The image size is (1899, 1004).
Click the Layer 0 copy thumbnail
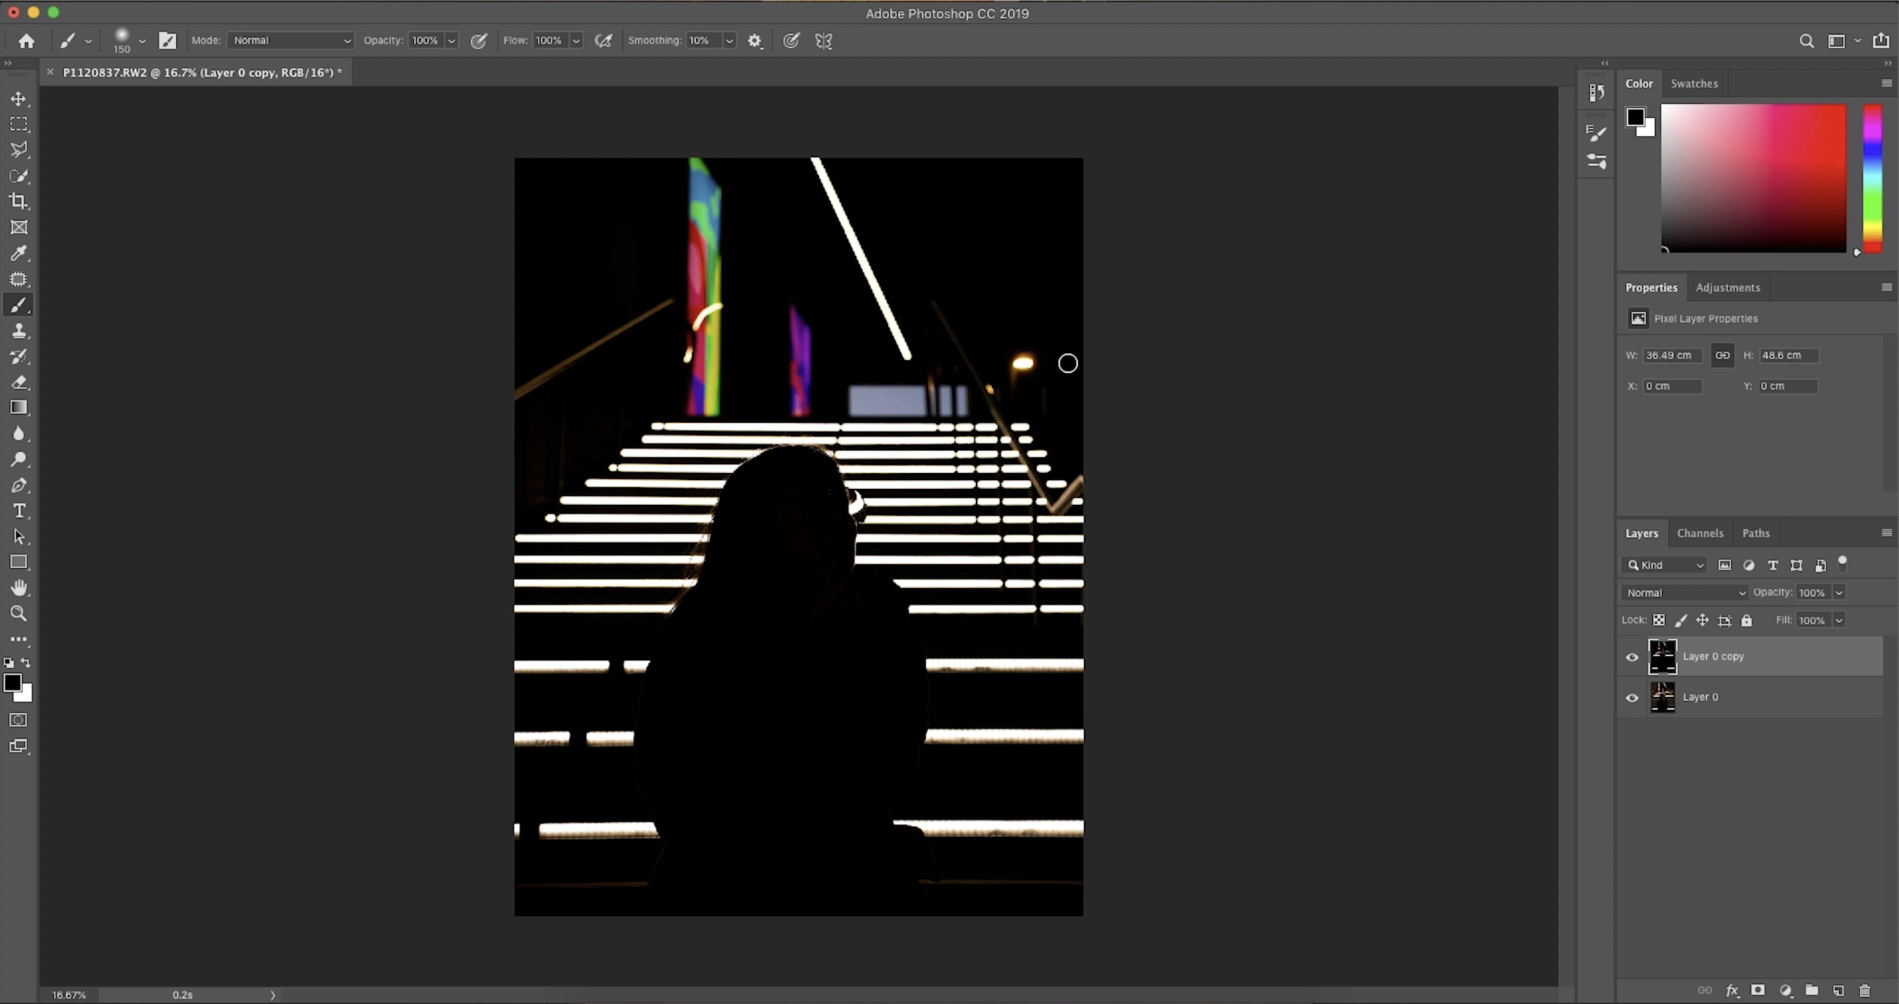coord(1663,656)
